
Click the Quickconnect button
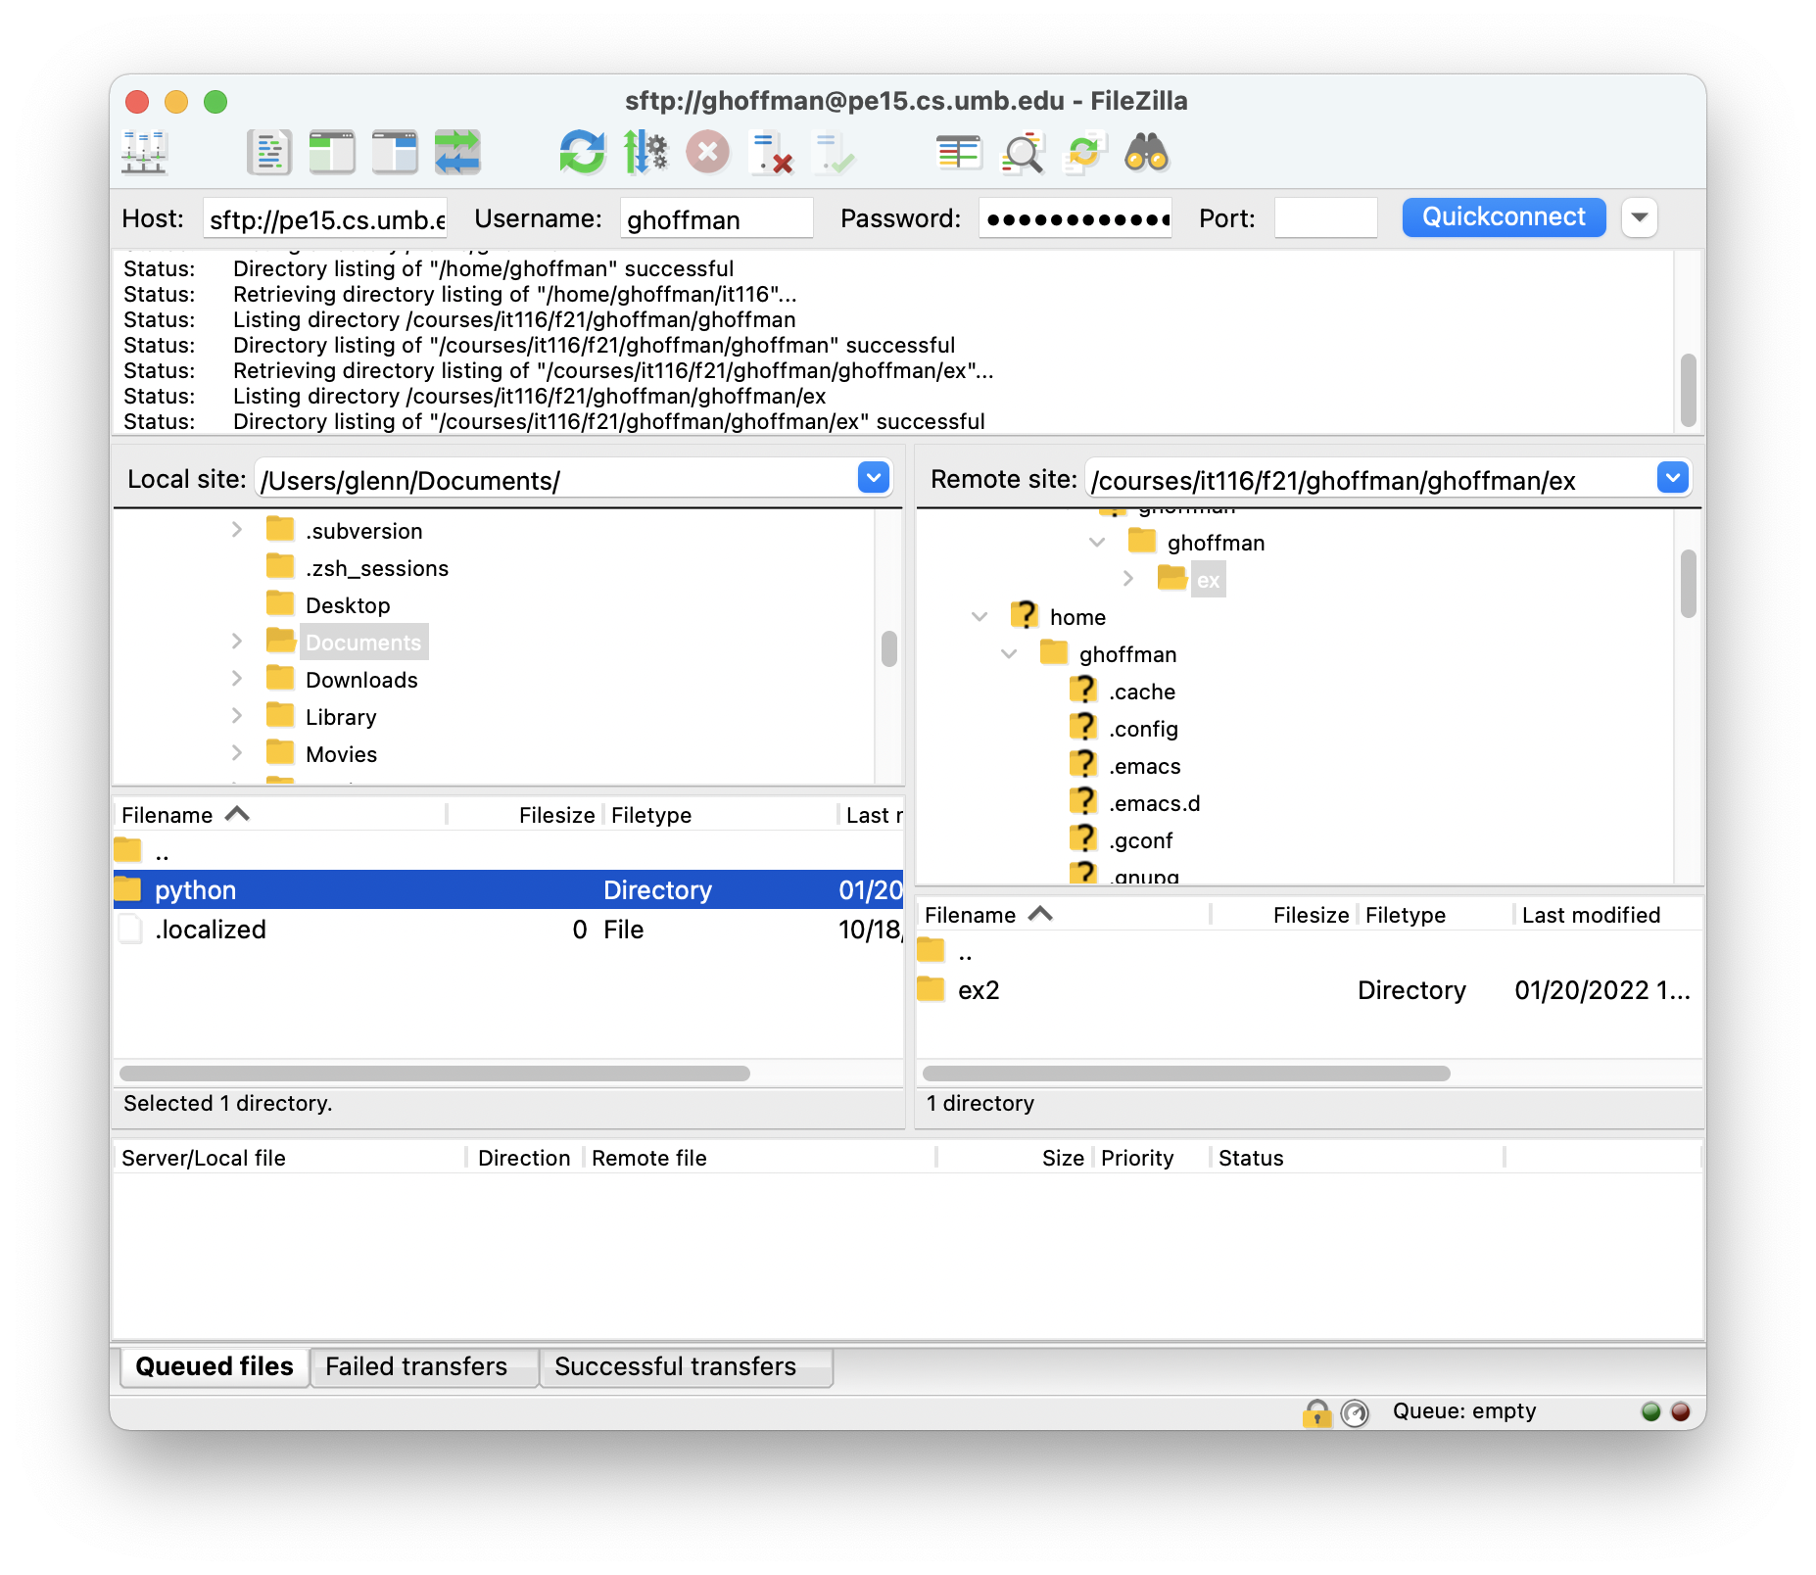pyautogui.click(x=1504, y=217)
